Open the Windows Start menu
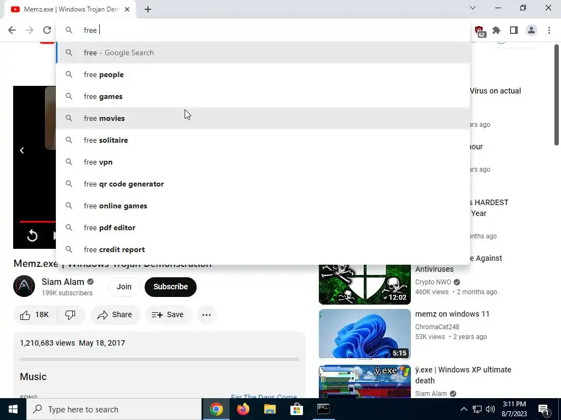561x420 pixels. [x=13, y=409]
